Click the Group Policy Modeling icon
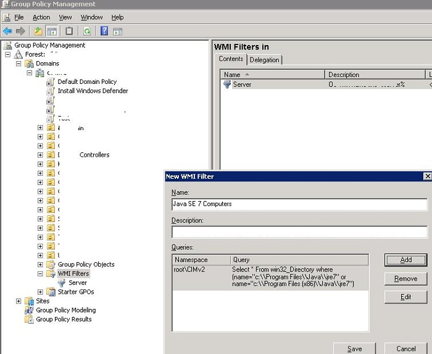 29,310
